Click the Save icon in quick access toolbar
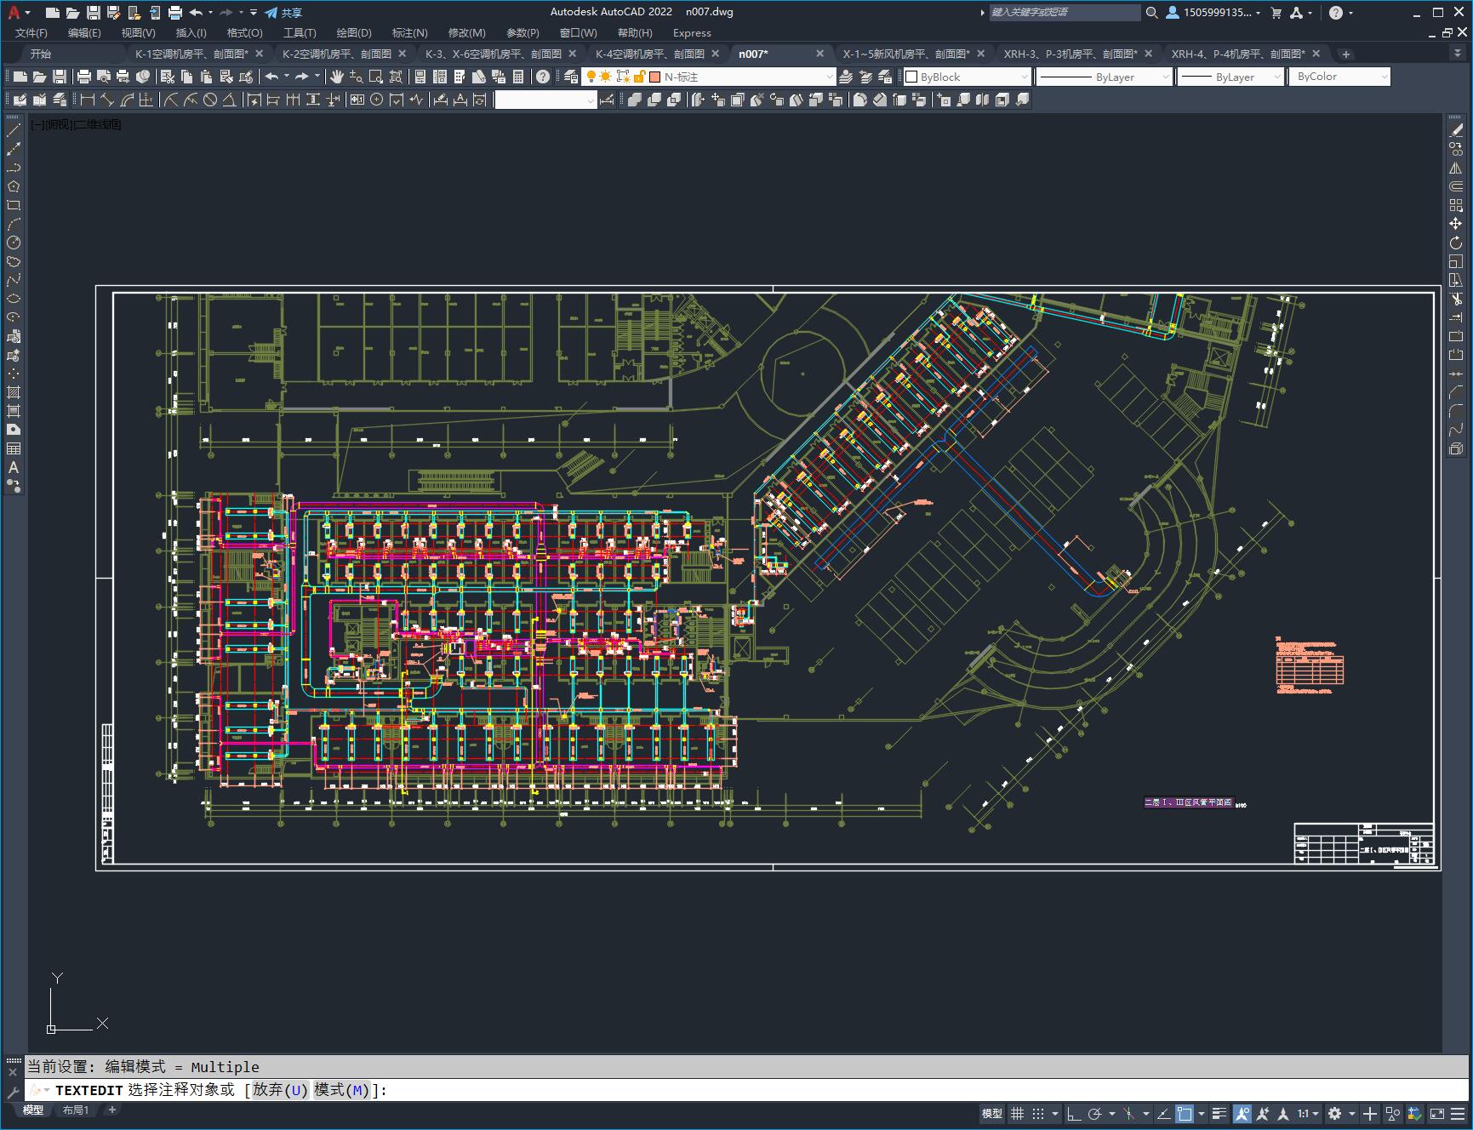1473x1130 pixels. (x=94, y=12)
